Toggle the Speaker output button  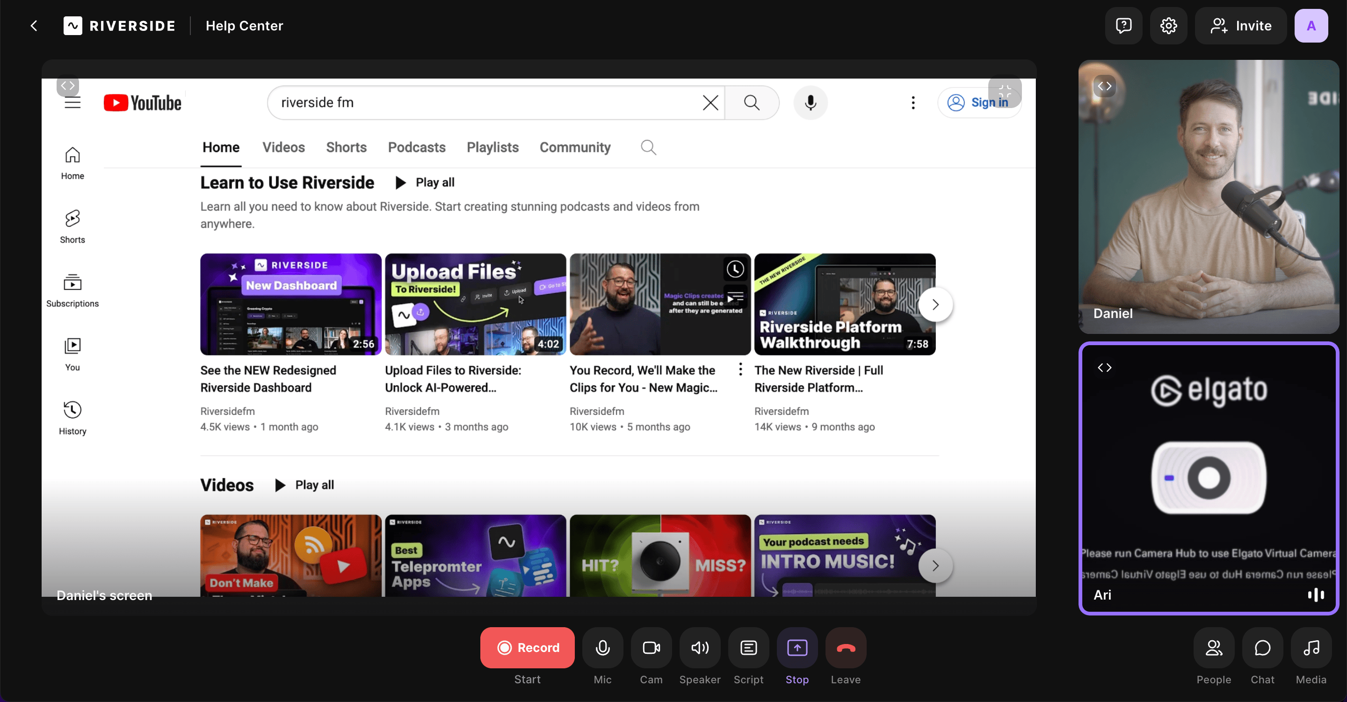(x=700, y=648)
